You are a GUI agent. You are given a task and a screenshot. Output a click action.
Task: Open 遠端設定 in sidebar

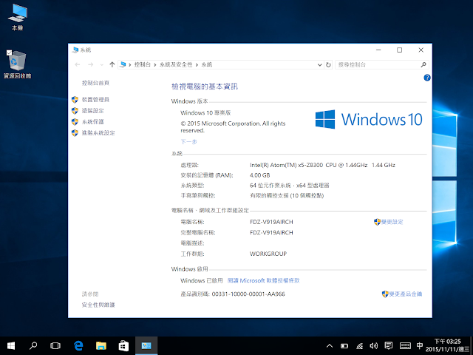coord(93,111)
